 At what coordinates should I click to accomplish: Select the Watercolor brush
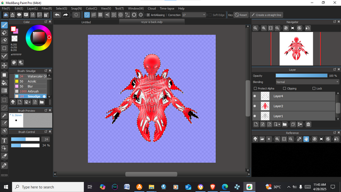(x=30, y=76)
